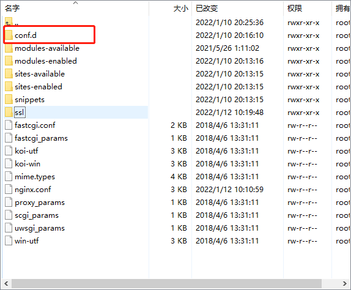Click the 1 KB size of proxy_params
This screenshot has width=351, height=290.
179,203
